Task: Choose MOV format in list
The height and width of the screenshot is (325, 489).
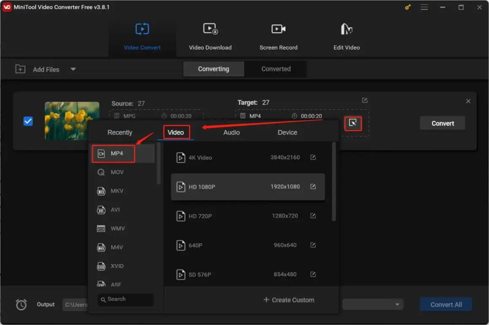Action: [x=123, y=172]
